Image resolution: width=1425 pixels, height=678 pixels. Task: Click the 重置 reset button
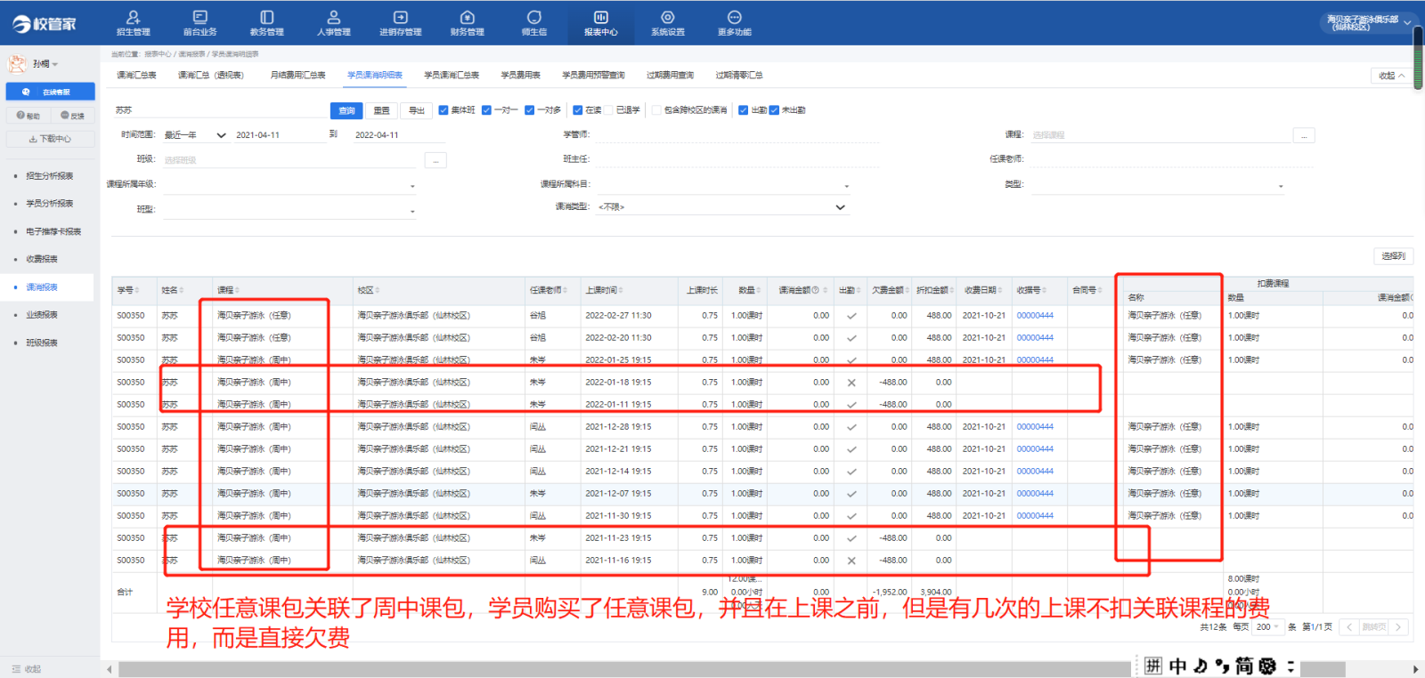click(381, 110)
